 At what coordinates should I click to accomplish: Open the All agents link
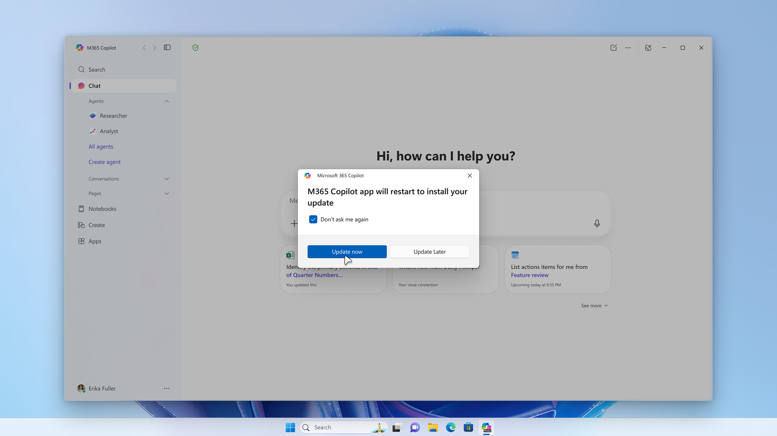(101, 146)
